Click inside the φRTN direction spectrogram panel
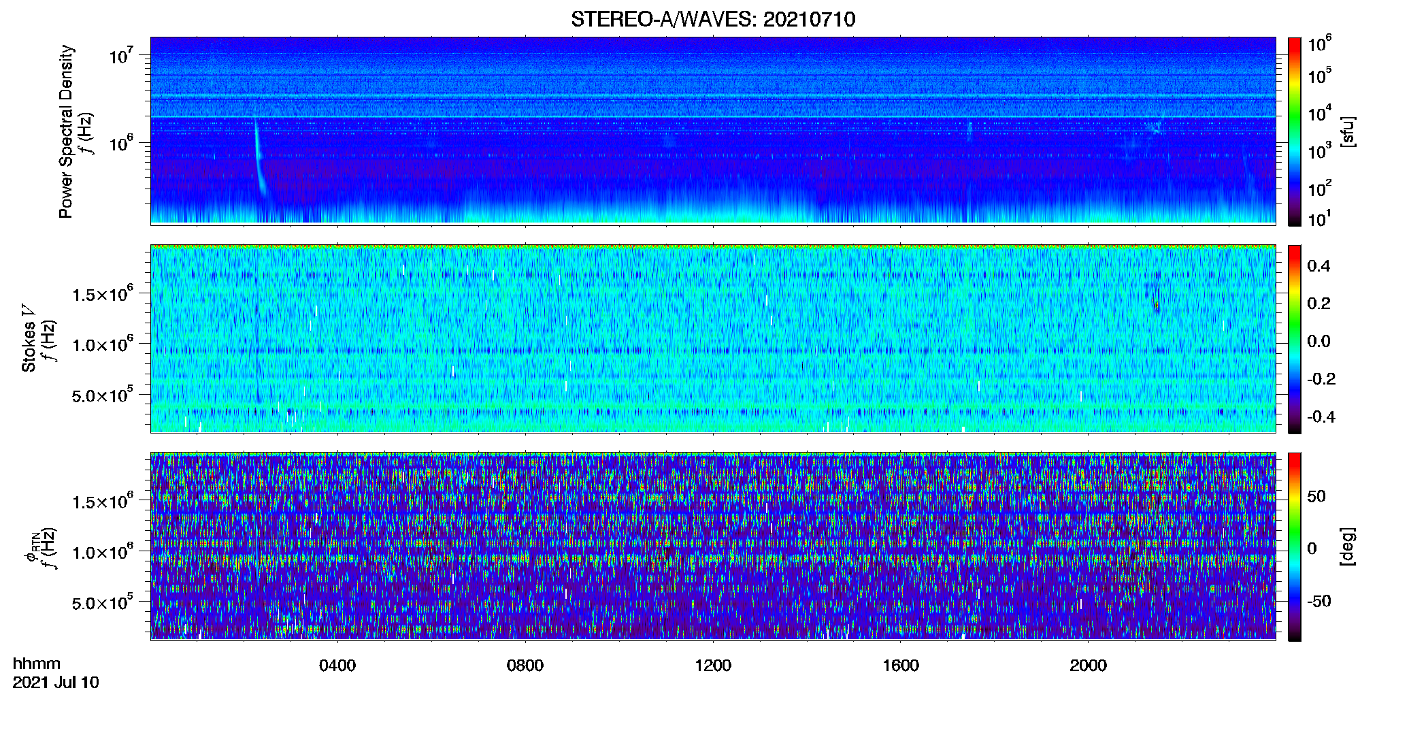Viewport: 1426px width, 735px height. click(x=713, y=546)
